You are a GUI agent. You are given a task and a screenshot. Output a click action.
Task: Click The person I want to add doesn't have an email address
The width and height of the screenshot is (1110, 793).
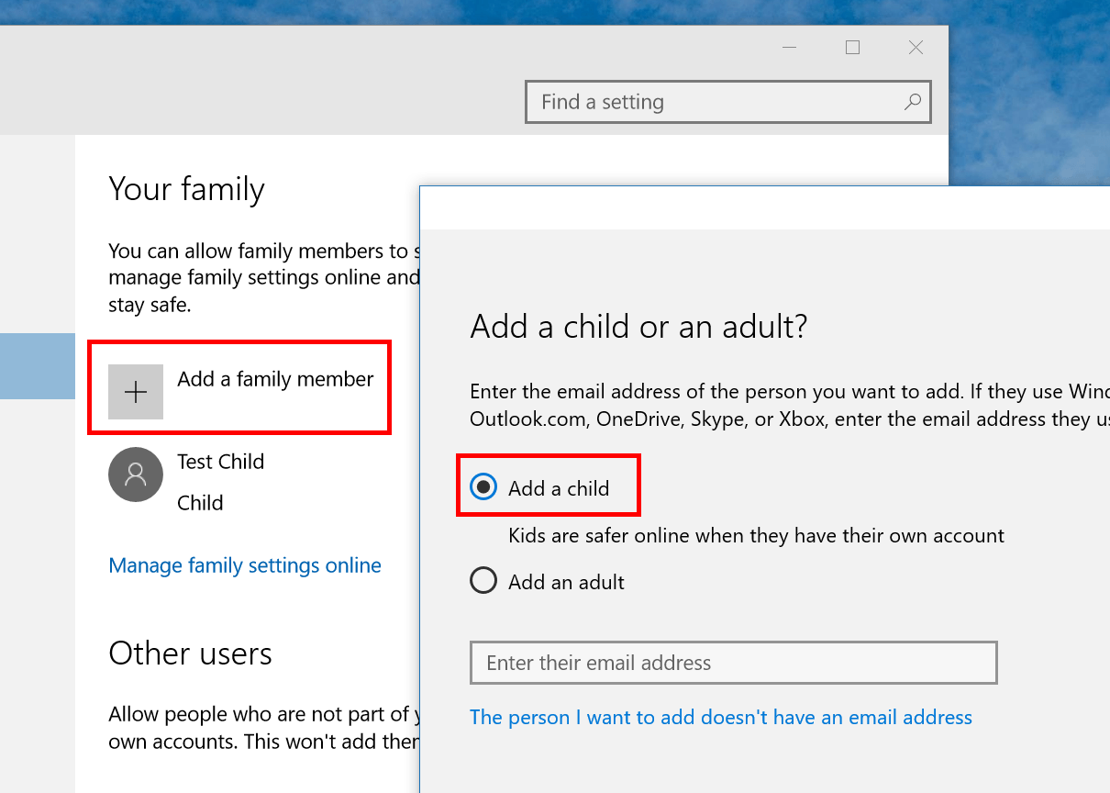point(721,717)
